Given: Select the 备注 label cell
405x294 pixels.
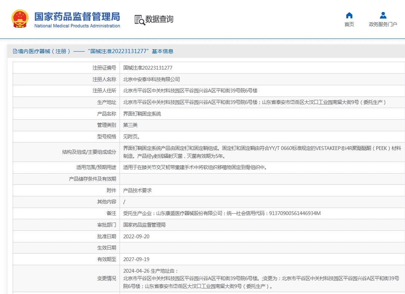Looking at the screenshot, I should (x=67, y=213).
